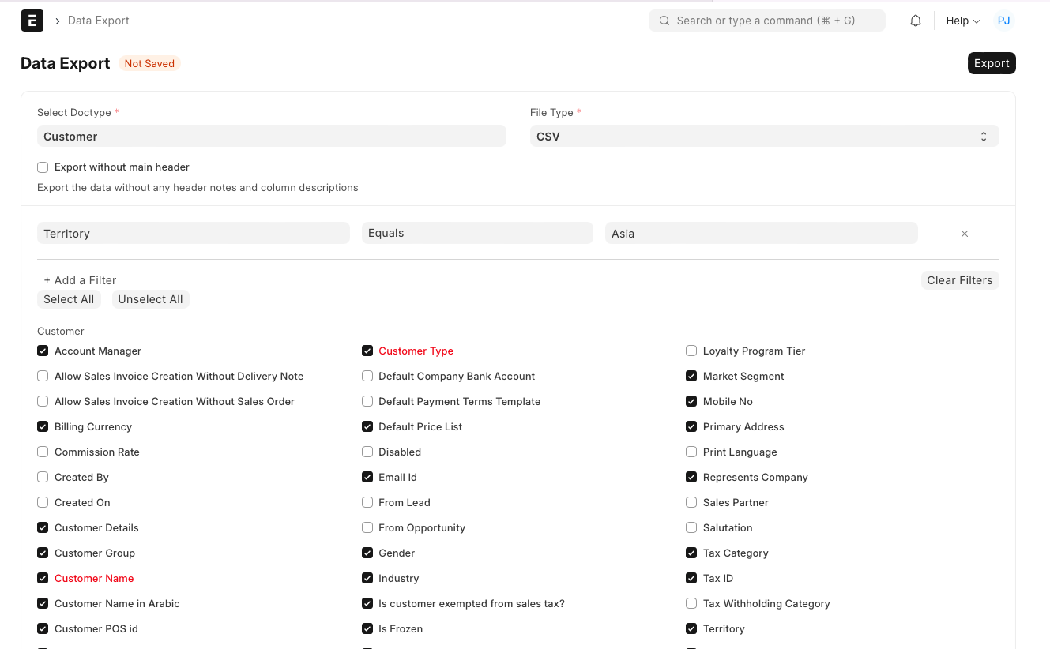
Task: Uncheck the Account Manager field
Action: 42,351
